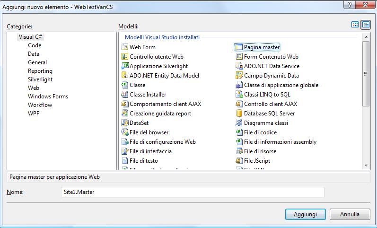Switch templates to large icons view
This screenshot has height=228, width=377.
click(355, 25)
